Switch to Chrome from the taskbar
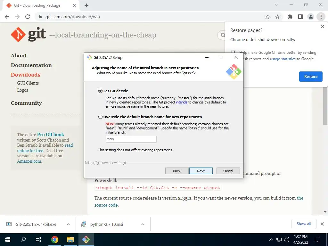 tap(55, 240)
